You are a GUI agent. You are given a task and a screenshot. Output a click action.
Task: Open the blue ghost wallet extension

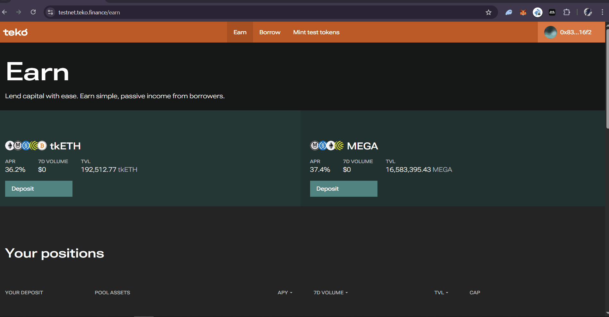[x=509, y=12]
